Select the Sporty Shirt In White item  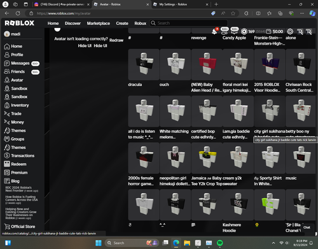tap(270, 158)
